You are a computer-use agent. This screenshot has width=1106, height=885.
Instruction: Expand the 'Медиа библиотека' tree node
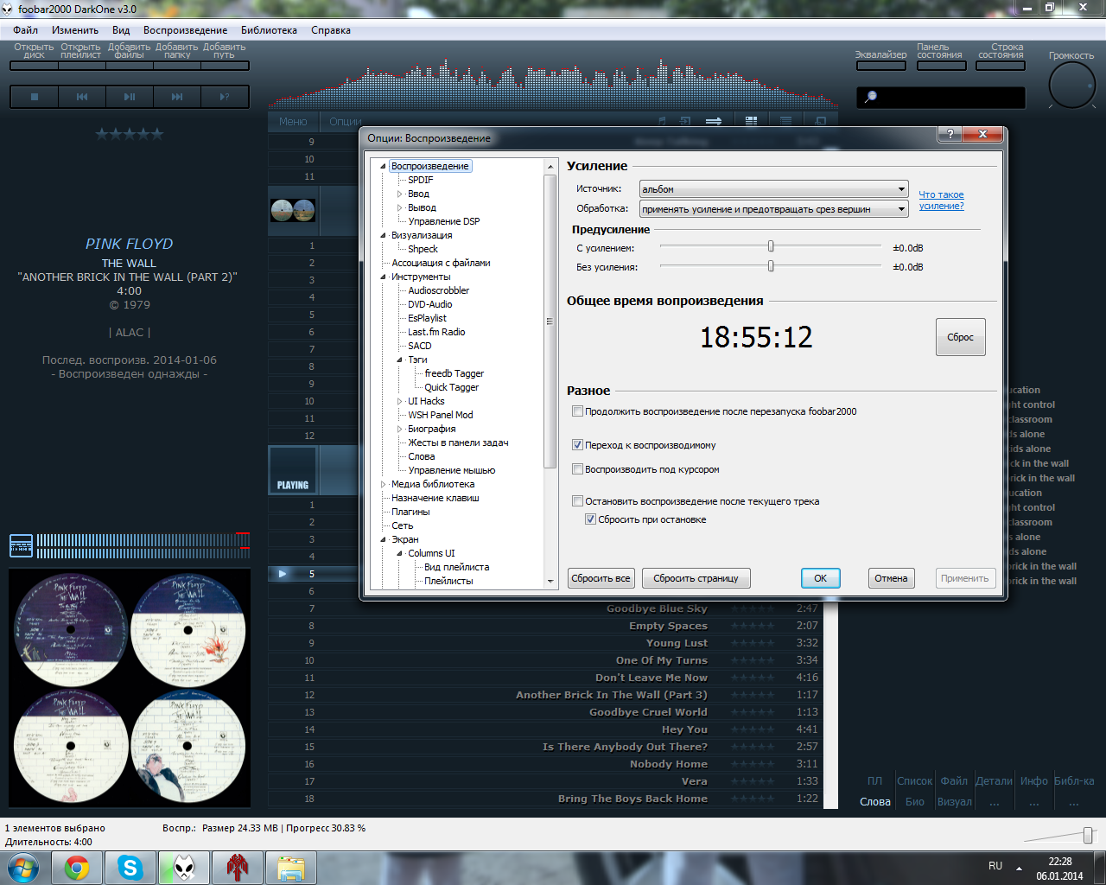384,484
